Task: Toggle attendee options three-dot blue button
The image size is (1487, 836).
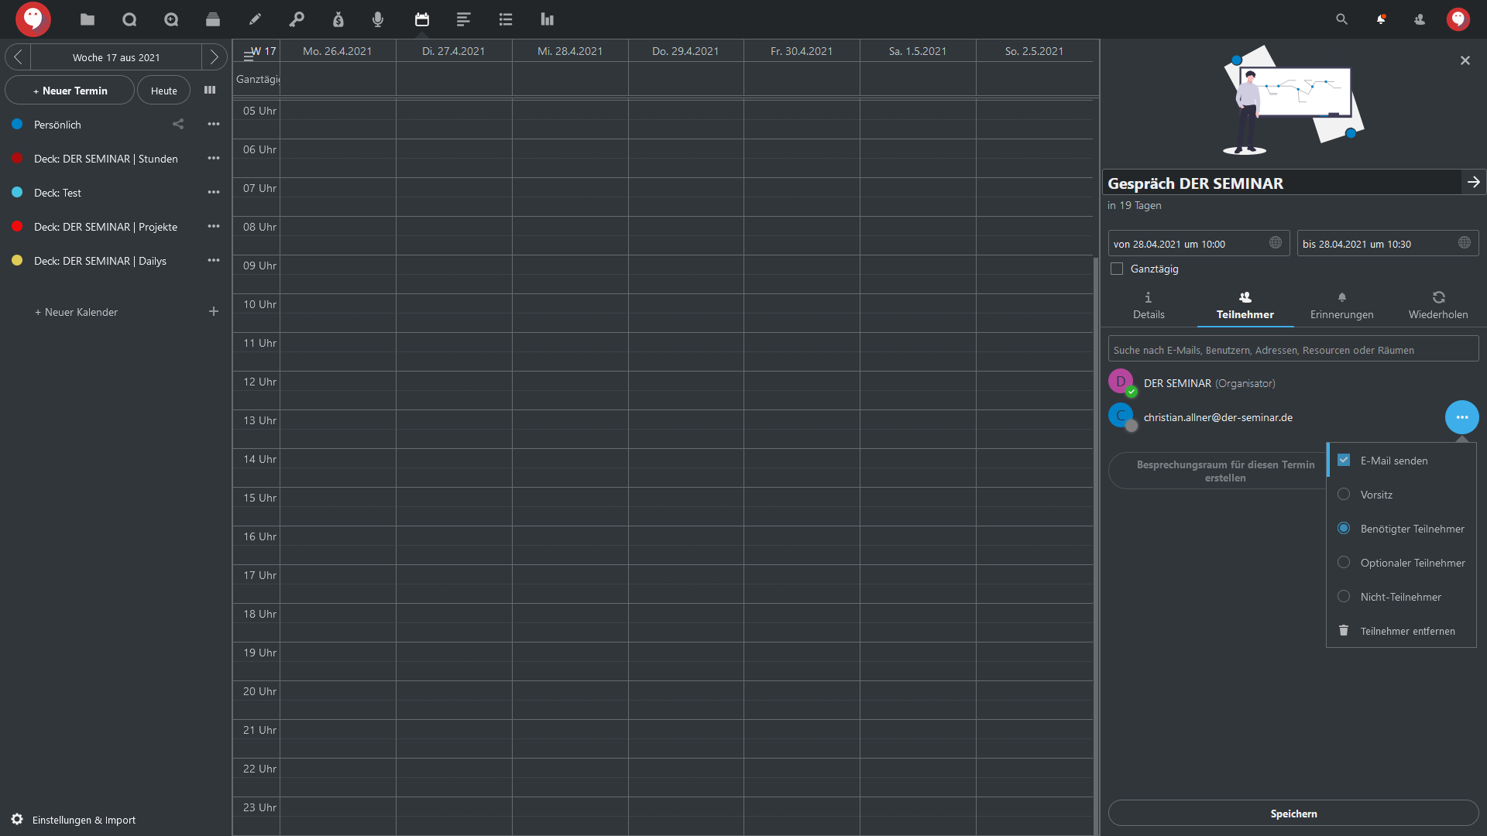Action: pos(1461,417)
